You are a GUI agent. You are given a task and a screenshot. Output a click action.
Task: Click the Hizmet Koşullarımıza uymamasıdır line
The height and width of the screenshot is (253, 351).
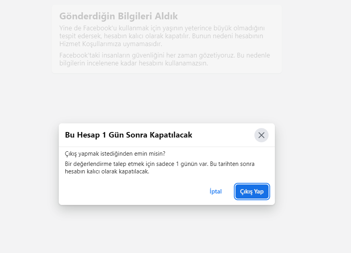point(111,44)
